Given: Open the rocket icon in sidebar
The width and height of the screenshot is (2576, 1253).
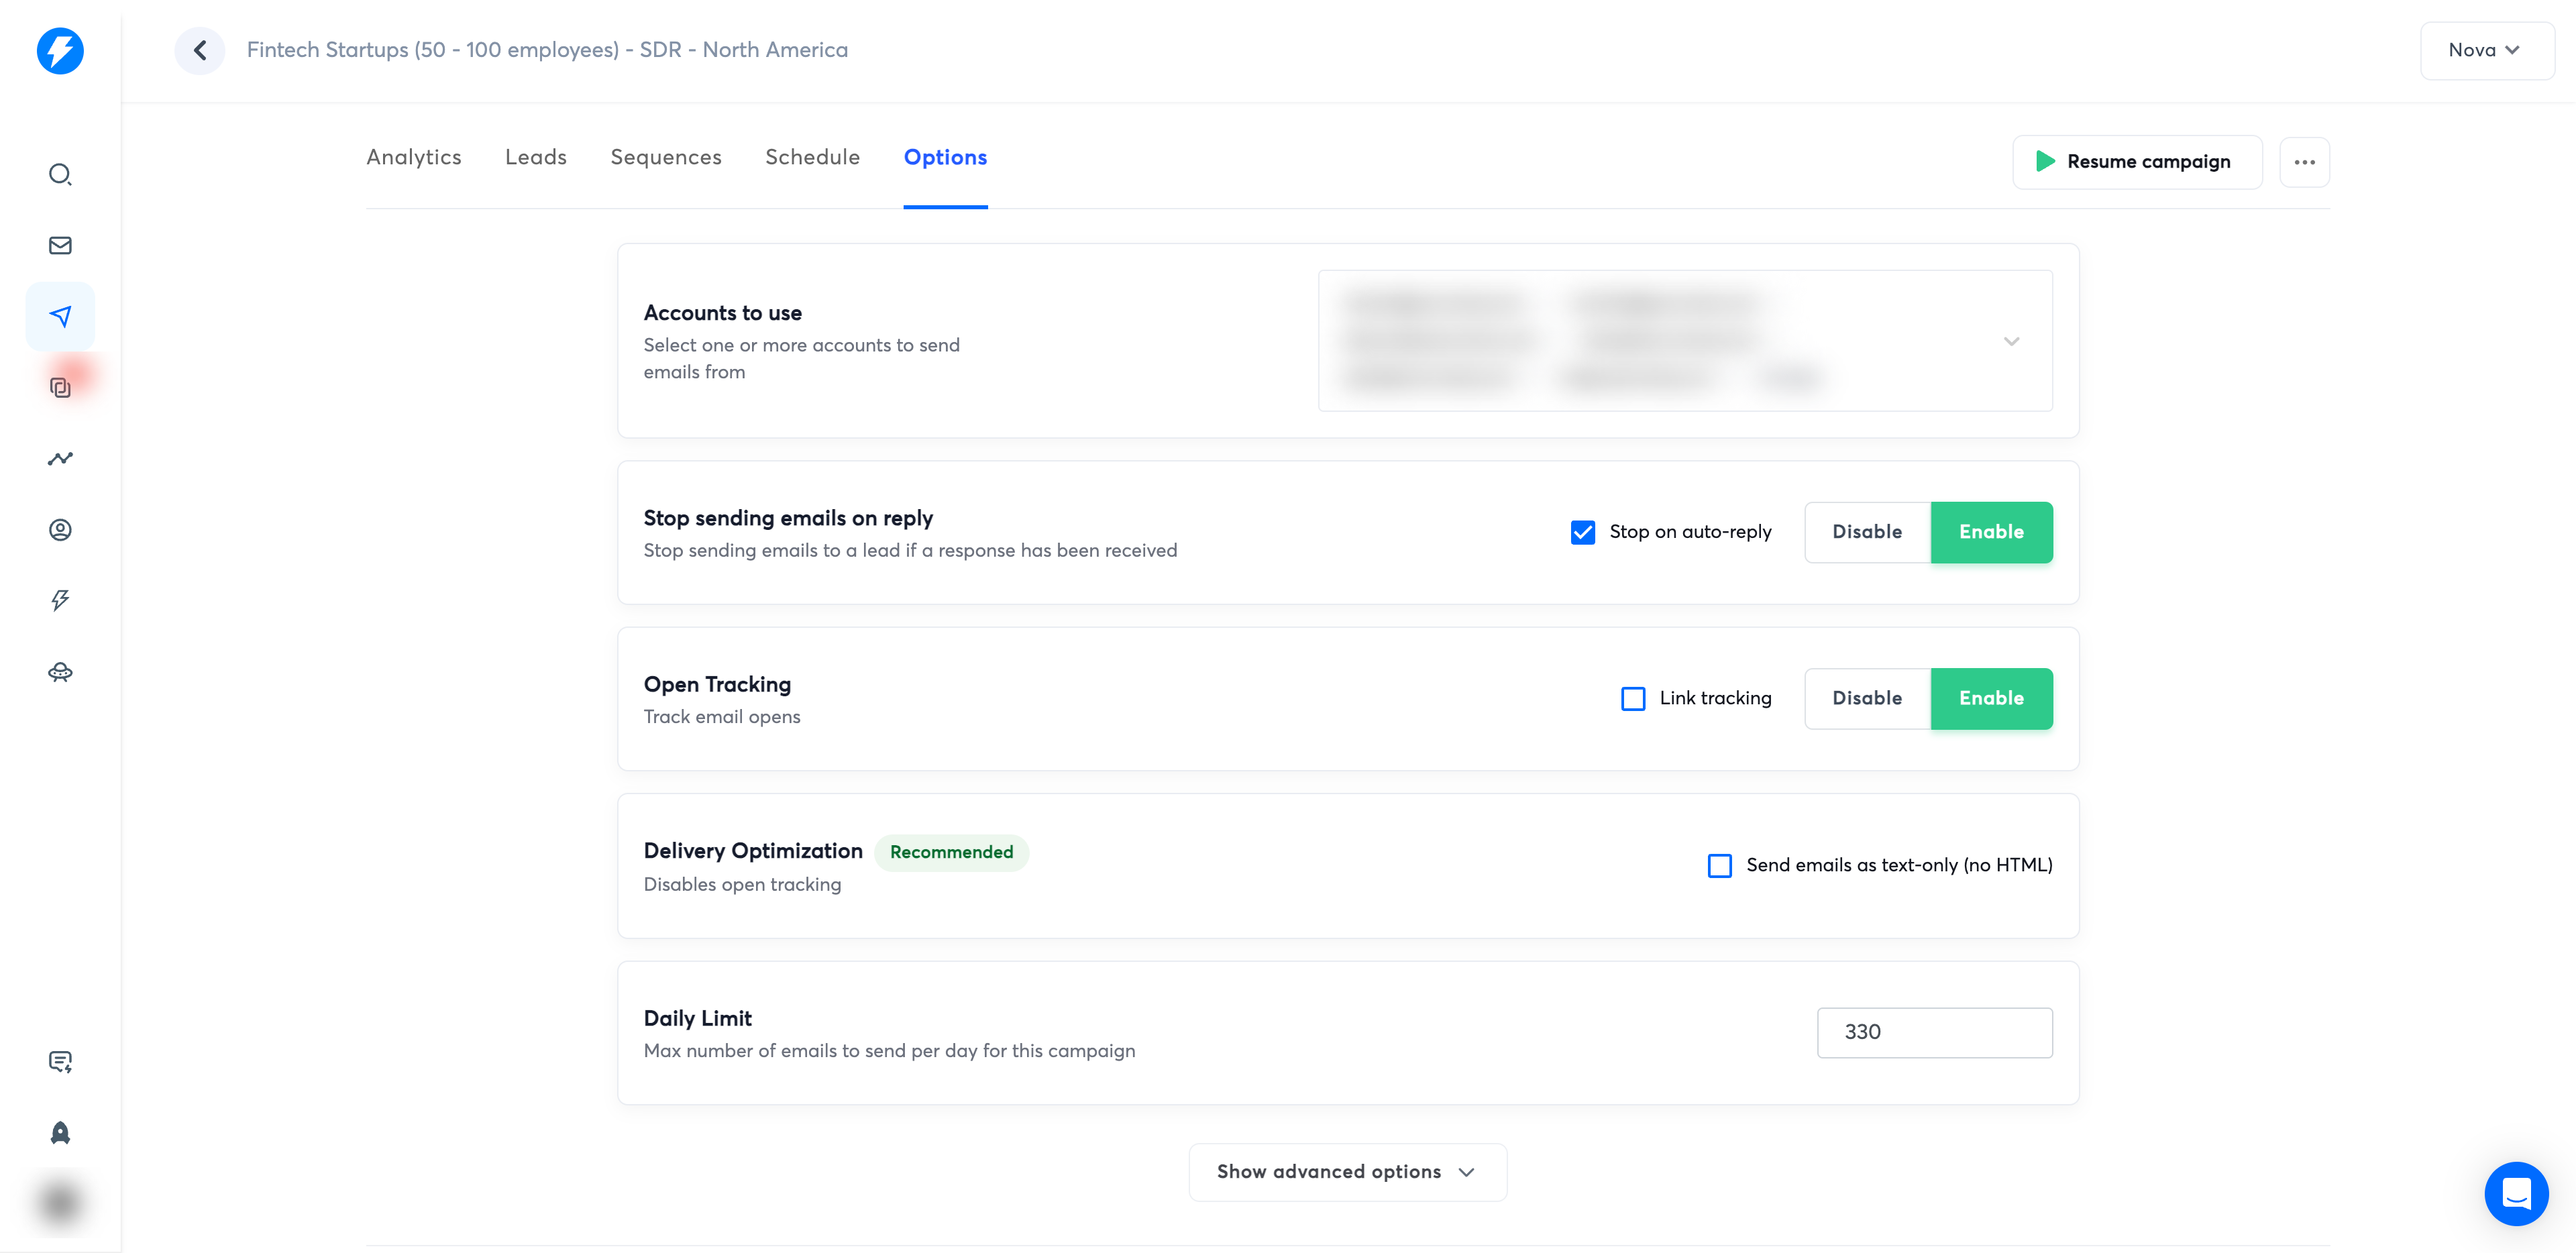Looking at the screenshot, I should click(60, 1132).
